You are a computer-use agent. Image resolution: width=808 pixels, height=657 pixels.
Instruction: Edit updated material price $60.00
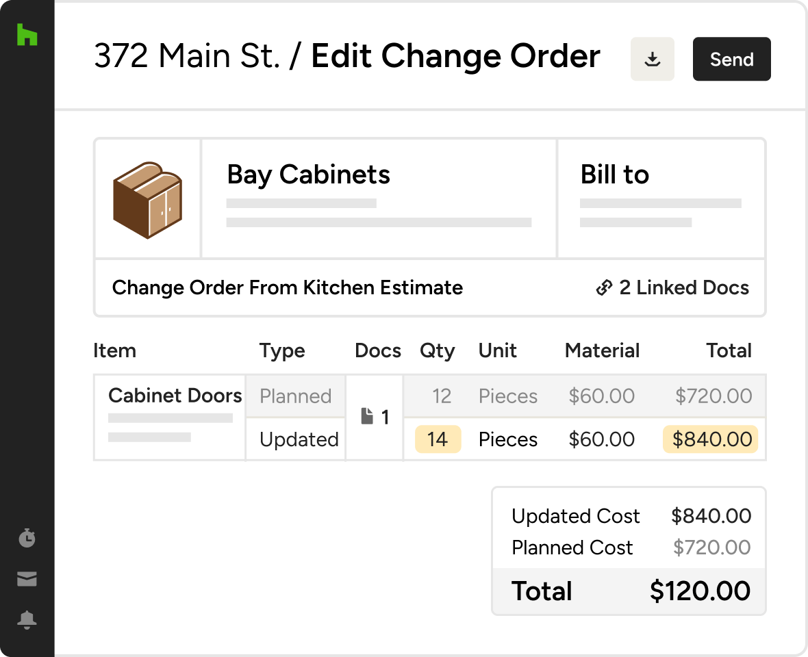(601, 439)
